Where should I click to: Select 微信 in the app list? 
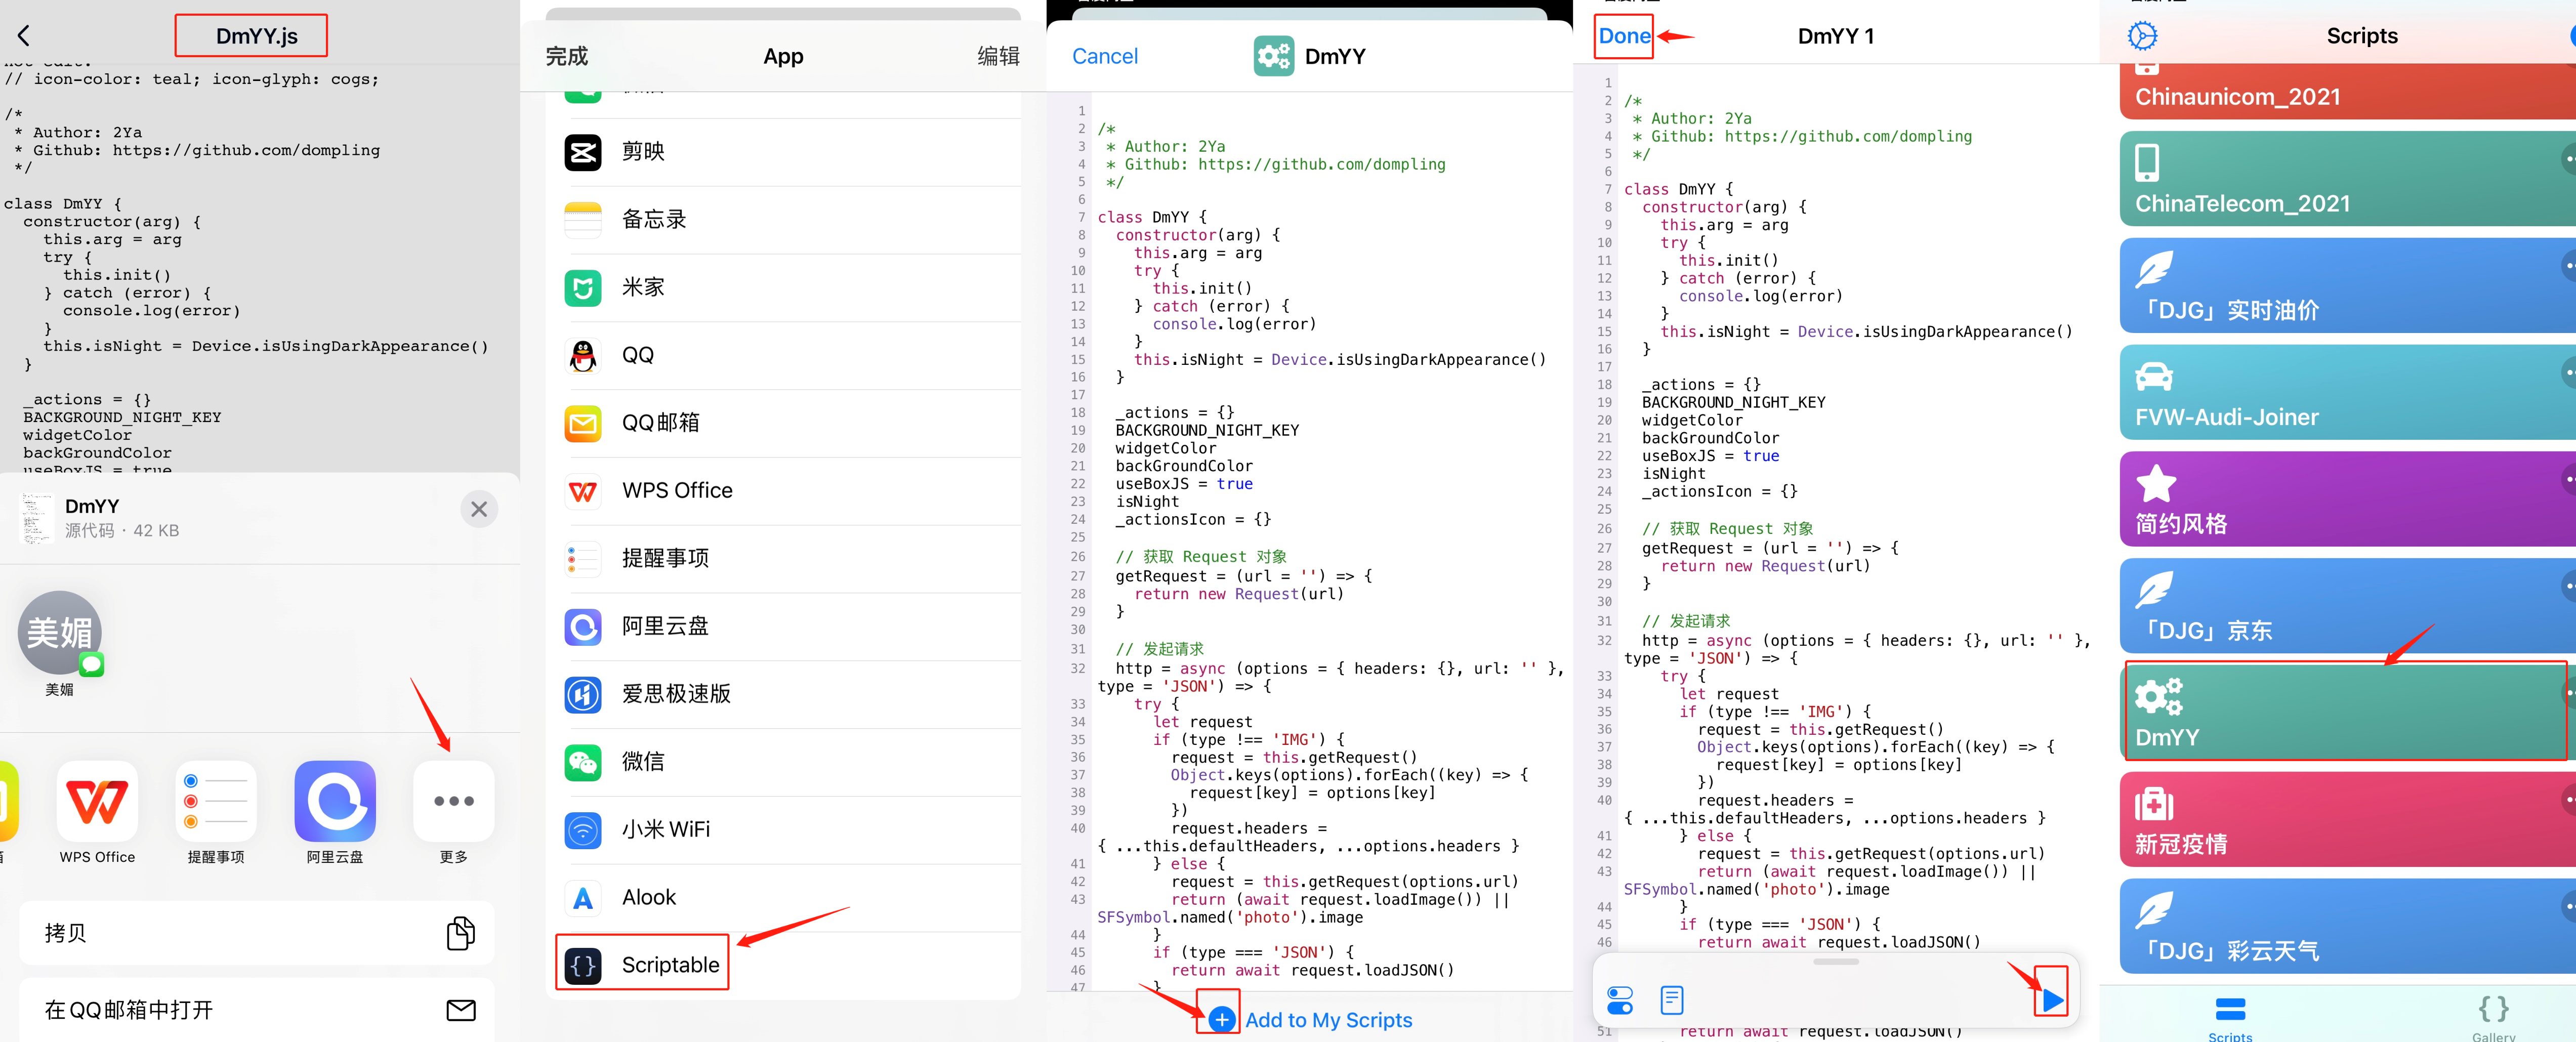tap(784, 762)
